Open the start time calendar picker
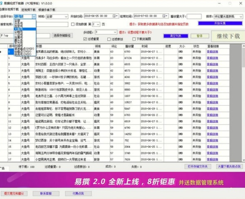 (x=117, y=16)
